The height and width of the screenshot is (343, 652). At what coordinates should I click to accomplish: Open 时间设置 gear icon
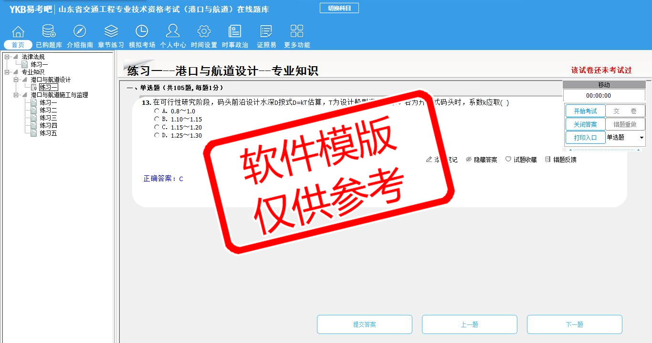[x=204, y=32]
